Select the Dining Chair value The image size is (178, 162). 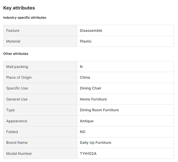[x=91, y=88]
